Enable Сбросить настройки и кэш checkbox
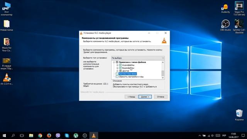 tap(117, 77)
